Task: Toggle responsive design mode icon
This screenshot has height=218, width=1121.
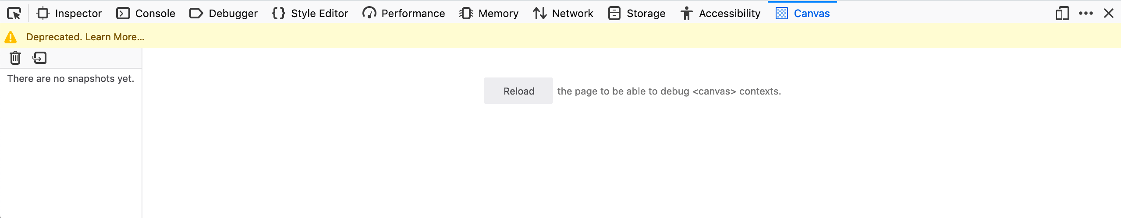Action: tap(1062, 14)
